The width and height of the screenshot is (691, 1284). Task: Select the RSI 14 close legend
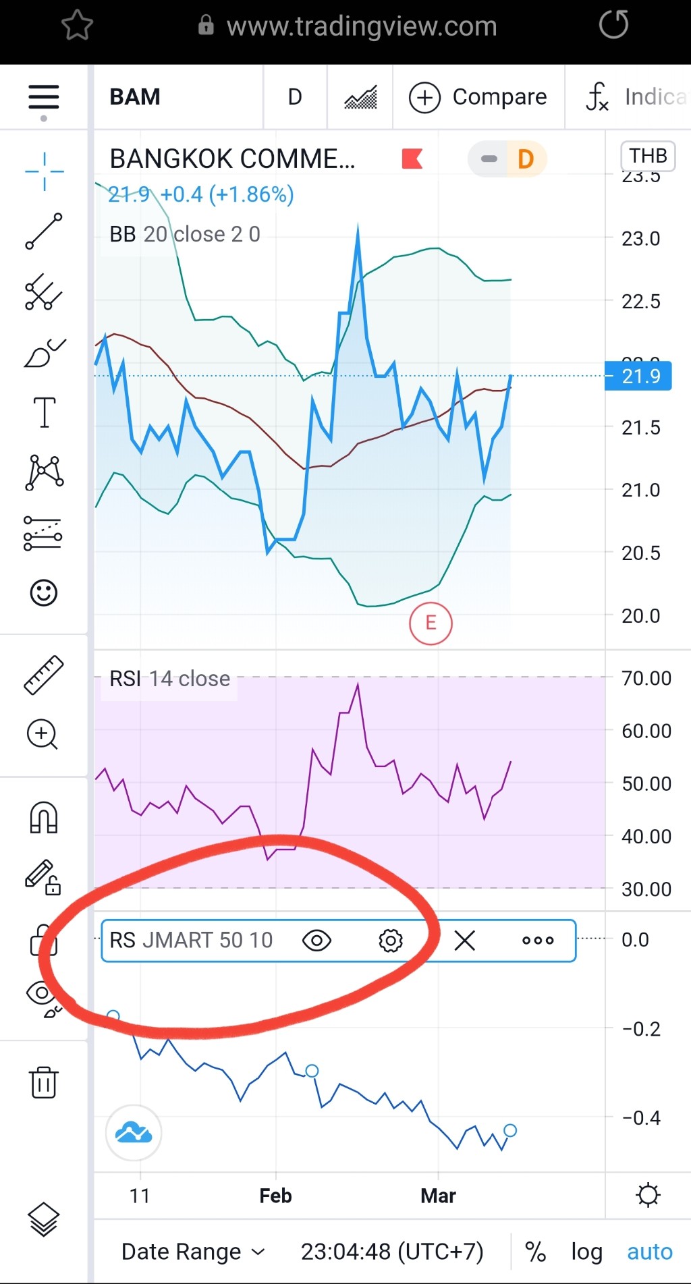click(x=169, y=678)
